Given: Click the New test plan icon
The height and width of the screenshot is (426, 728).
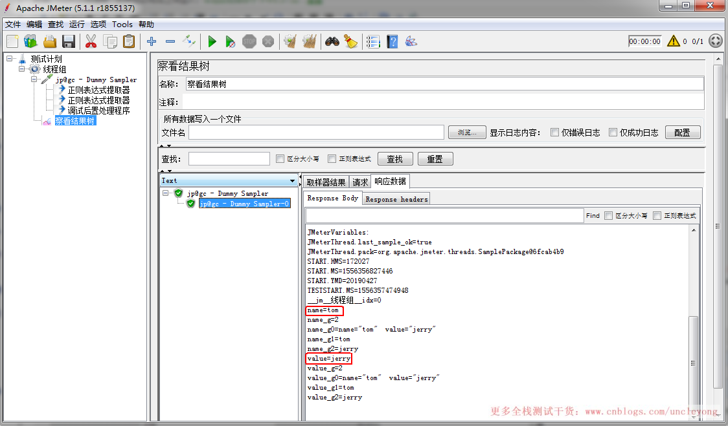Looking at the screenshot, I should [x=12, y=42].
